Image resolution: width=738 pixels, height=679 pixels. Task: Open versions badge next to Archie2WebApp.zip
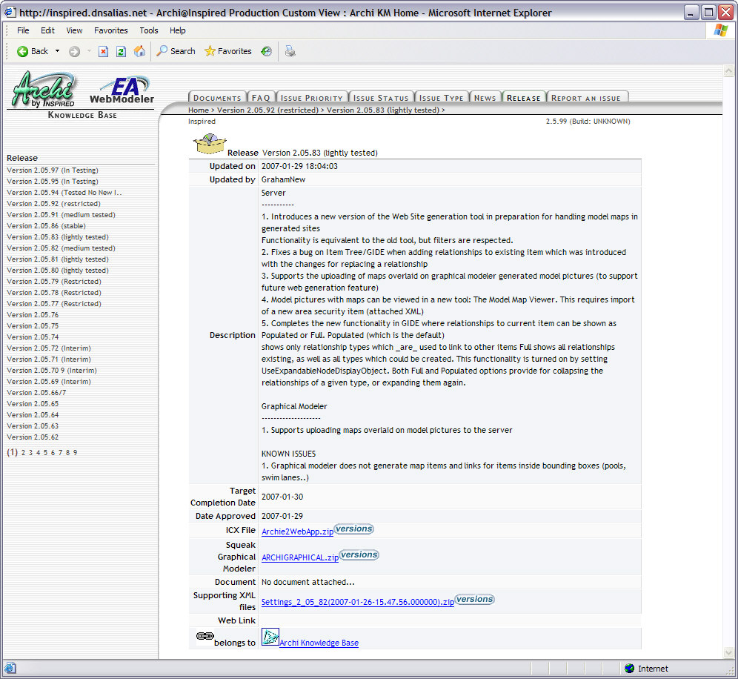click(354, 529)
